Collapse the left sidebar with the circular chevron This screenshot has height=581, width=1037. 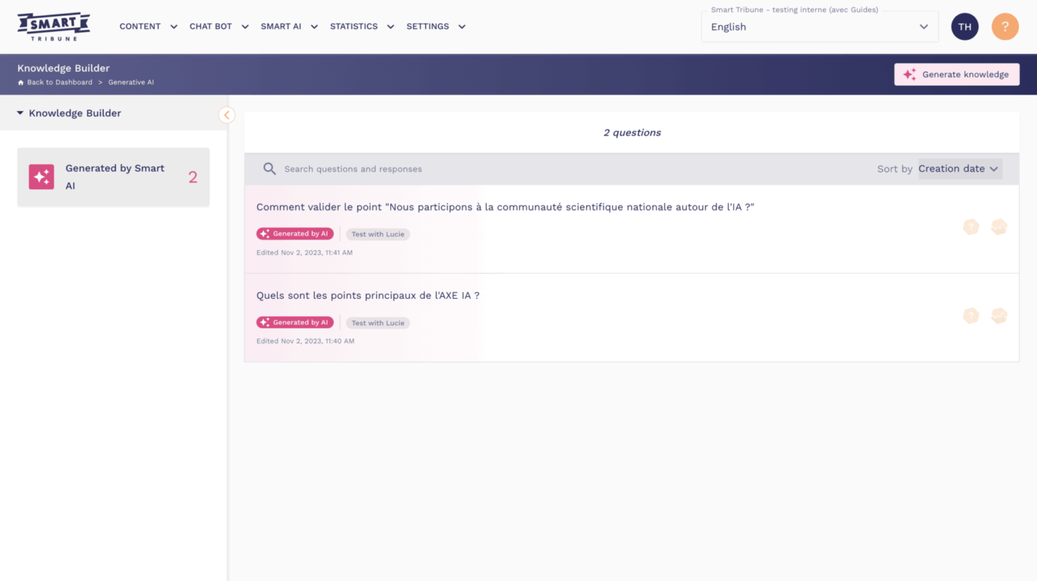(226, 115)
